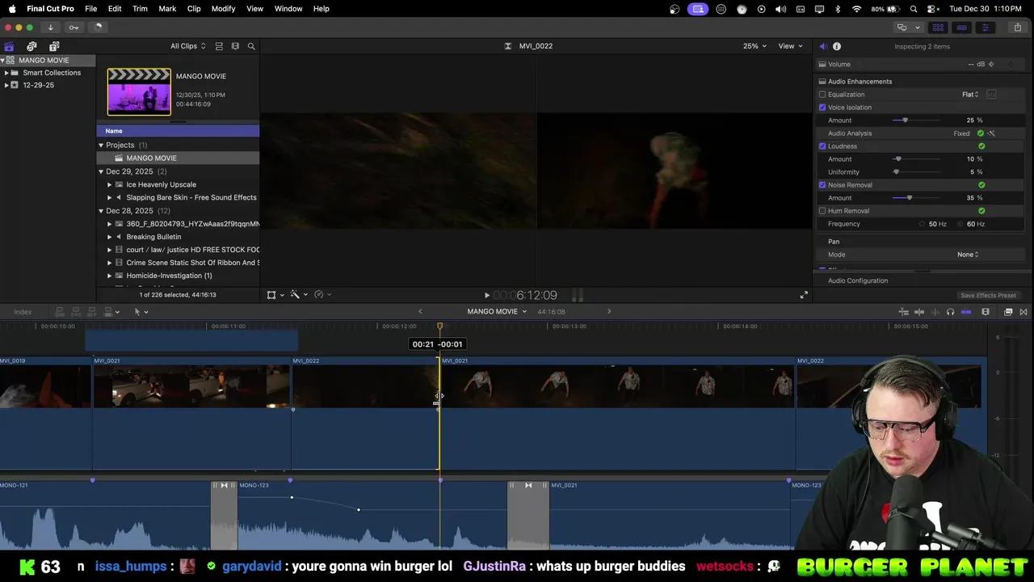The width and height of the screenshot is (1034, 582).
Task: Open the secondary display workspace icon
Action: click(902, 27)
